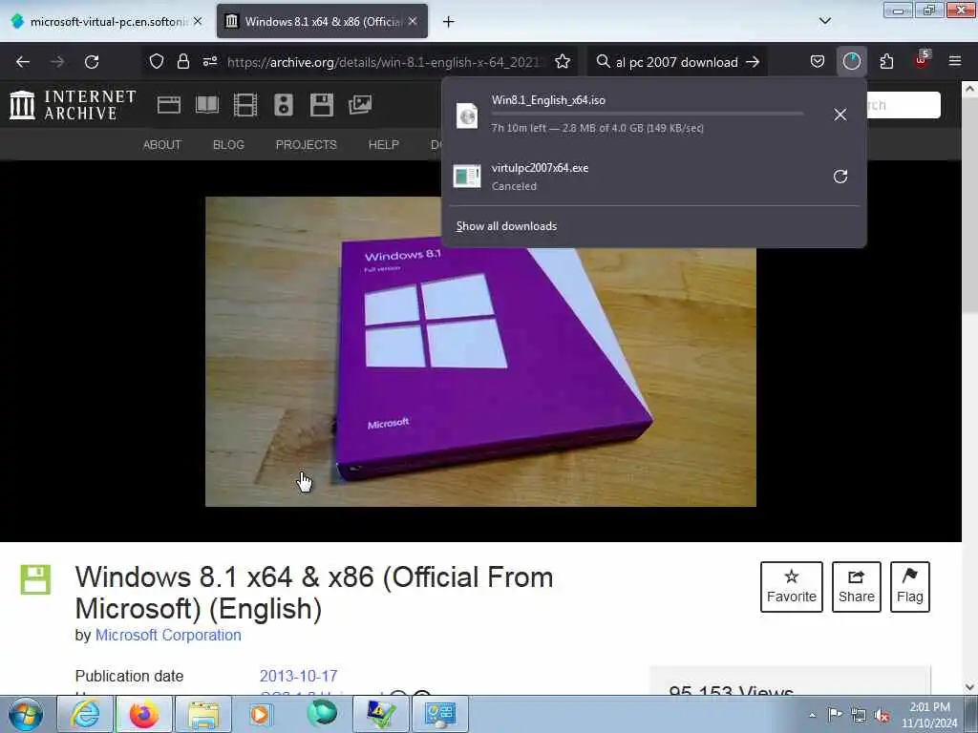
Task: Click the green software floppy icon by title
Action: point(35,579)
